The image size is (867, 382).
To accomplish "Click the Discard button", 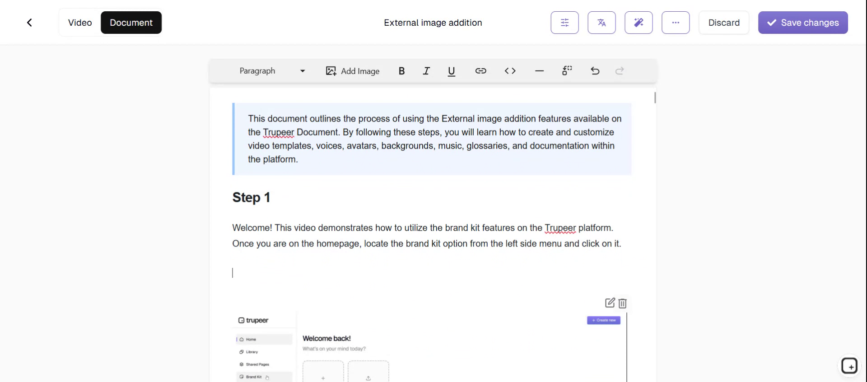I will click(724, 23).
